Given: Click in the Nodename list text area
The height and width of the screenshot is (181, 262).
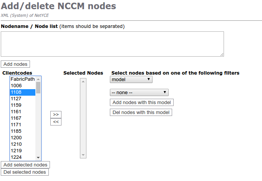Looking at the screenshot, I should pyautogui.click(x=112, y=44).
